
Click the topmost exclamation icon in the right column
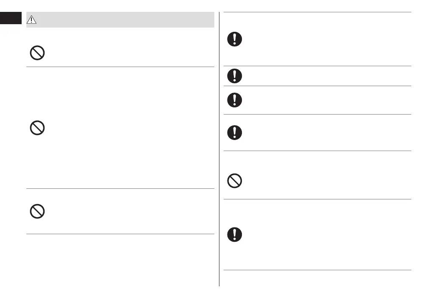pos(235,39)
